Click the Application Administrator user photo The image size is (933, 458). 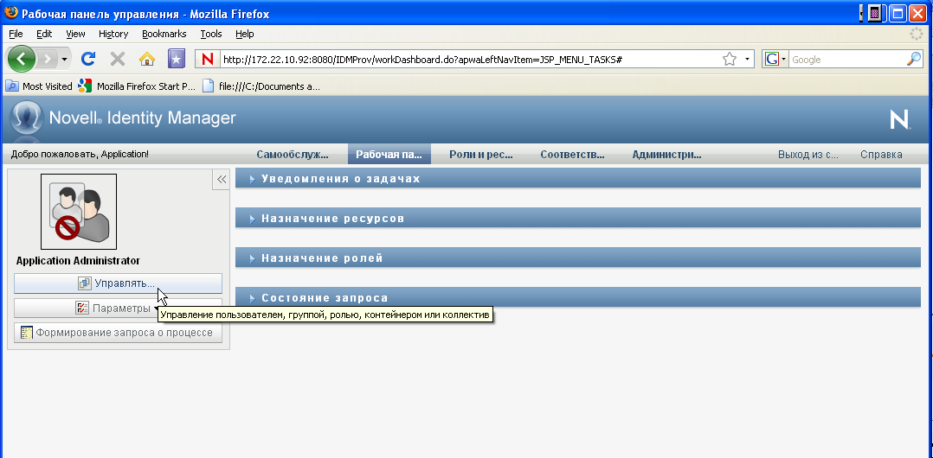(x=79, y=212)
